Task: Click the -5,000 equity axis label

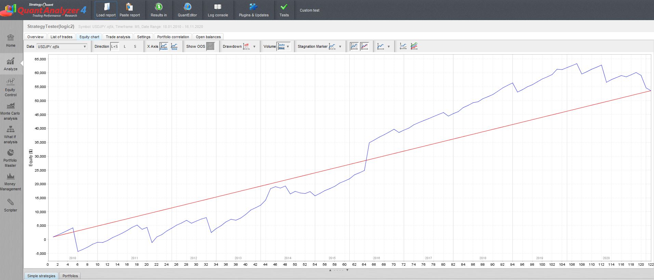Action: pos(40,254)
